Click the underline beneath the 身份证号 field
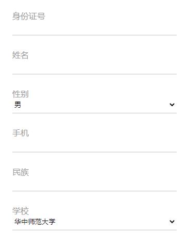The image size is (188, 239). pyautogui.click(x=95, y=35)
